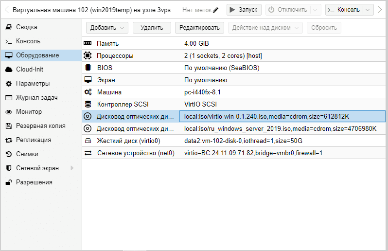Select the По умолчанию (SeaBIOS) value
The image size is (388, 251).
pos(222,68)
